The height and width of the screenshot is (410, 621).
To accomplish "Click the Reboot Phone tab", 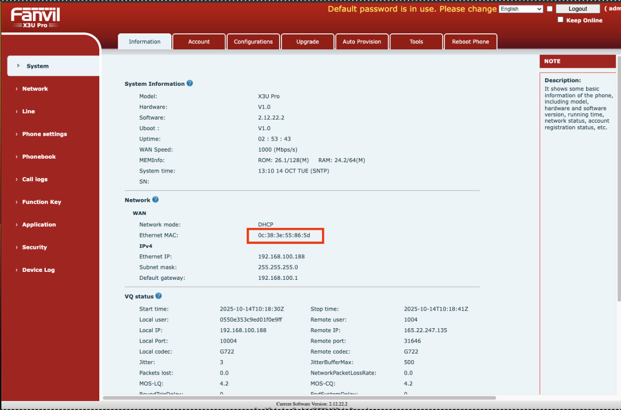I will [x=470, y=41].
